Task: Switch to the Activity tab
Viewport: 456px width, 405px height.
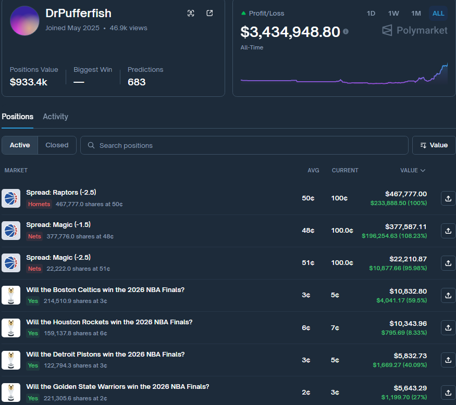Action: (x=55, y=116)
